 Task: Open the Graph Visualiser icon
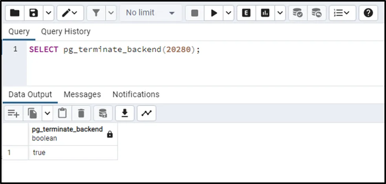[x=146, y=113]
